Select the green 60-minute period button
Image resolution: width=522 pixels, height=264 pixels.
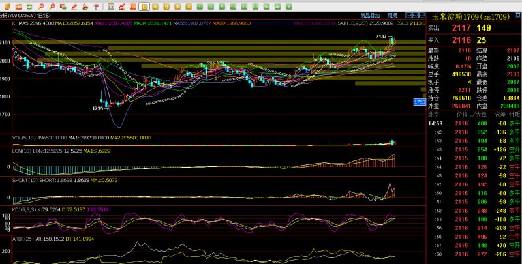[x=255, y=7]
